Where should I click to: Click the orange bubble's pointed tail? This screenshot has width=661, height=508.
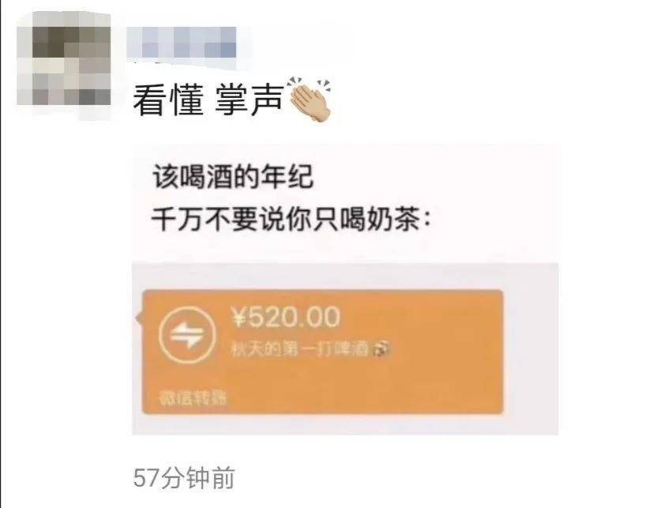139,317
